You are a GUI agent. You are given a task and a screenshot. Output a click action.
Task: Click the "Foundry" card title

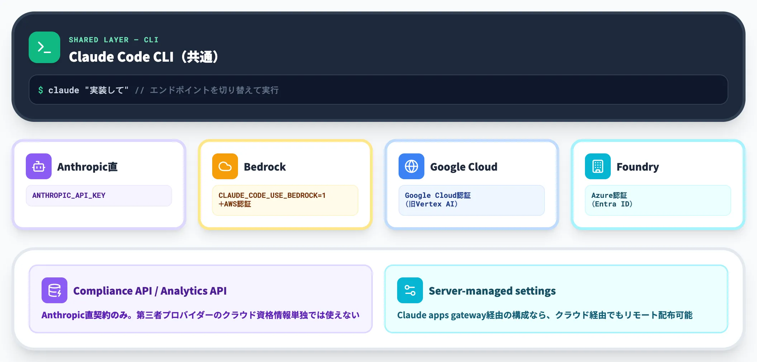pyautogui.click(x=638, y=167)
